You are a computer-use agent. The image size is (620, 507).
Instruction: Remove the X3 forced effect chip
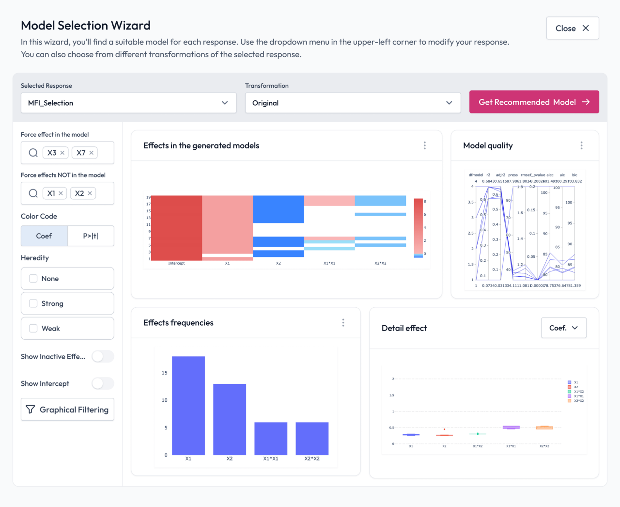(63, 152)
